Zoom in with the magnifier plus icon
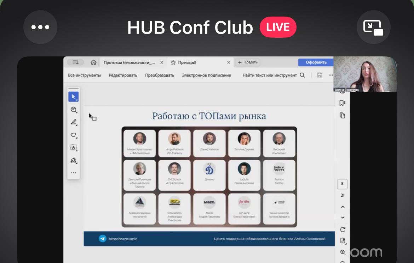The height and width of the screenshot is (263, 414). 343,252
